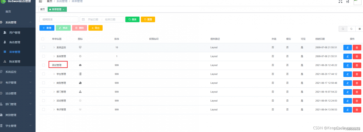This screenshot has height=132, width=363.
Task: Focus the 模糊搜索 input field
Action: click(x=59, y=19)
